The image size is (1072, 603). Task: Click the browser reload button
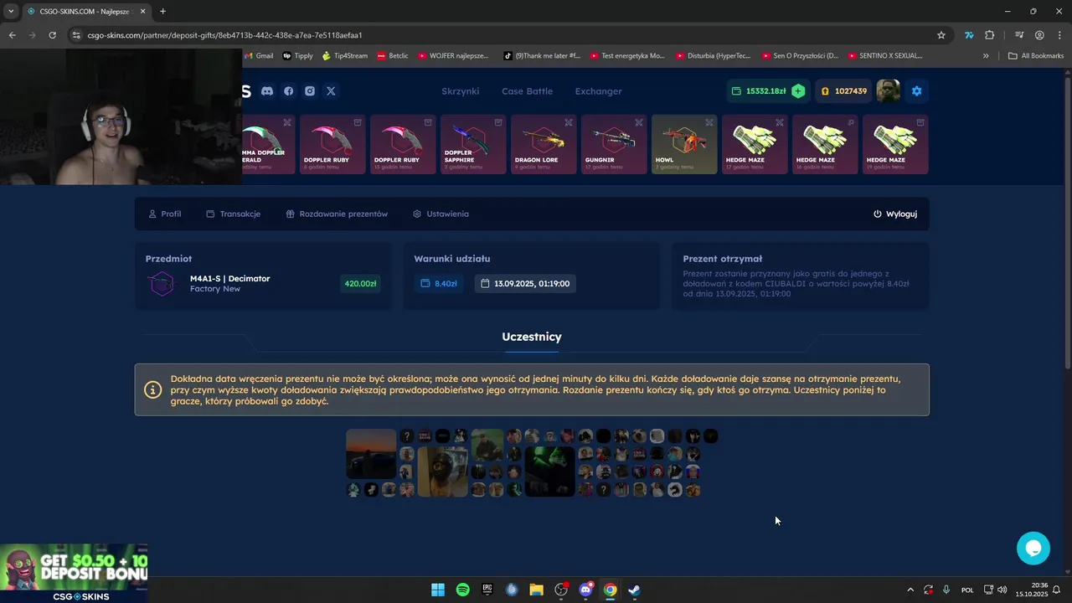coord(52,35)
